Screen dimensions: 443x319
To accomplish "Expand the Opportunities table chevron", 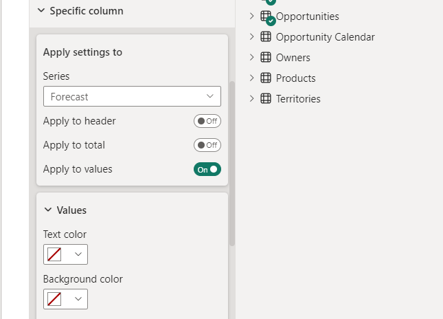I will tap(251, 16).
